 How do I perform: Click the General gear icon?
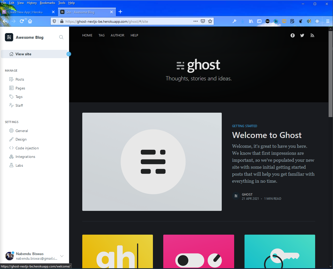[11, 130]
